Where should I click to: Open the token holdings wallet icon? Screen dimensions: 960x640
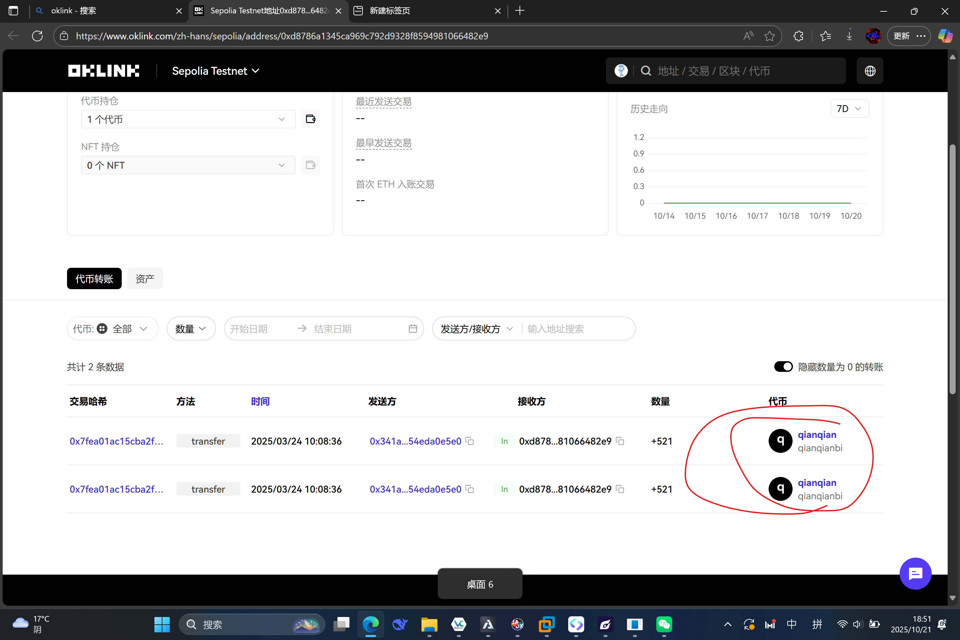click(310, 119)
